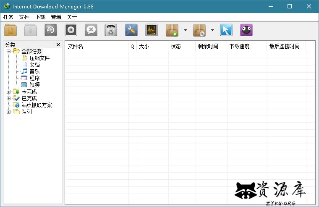
Task: Click the 未完成 green arrow folder icon
Action: [16, 92]
